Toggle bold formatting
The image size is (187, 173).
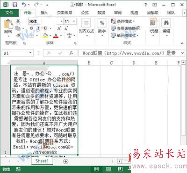point(32,28)
